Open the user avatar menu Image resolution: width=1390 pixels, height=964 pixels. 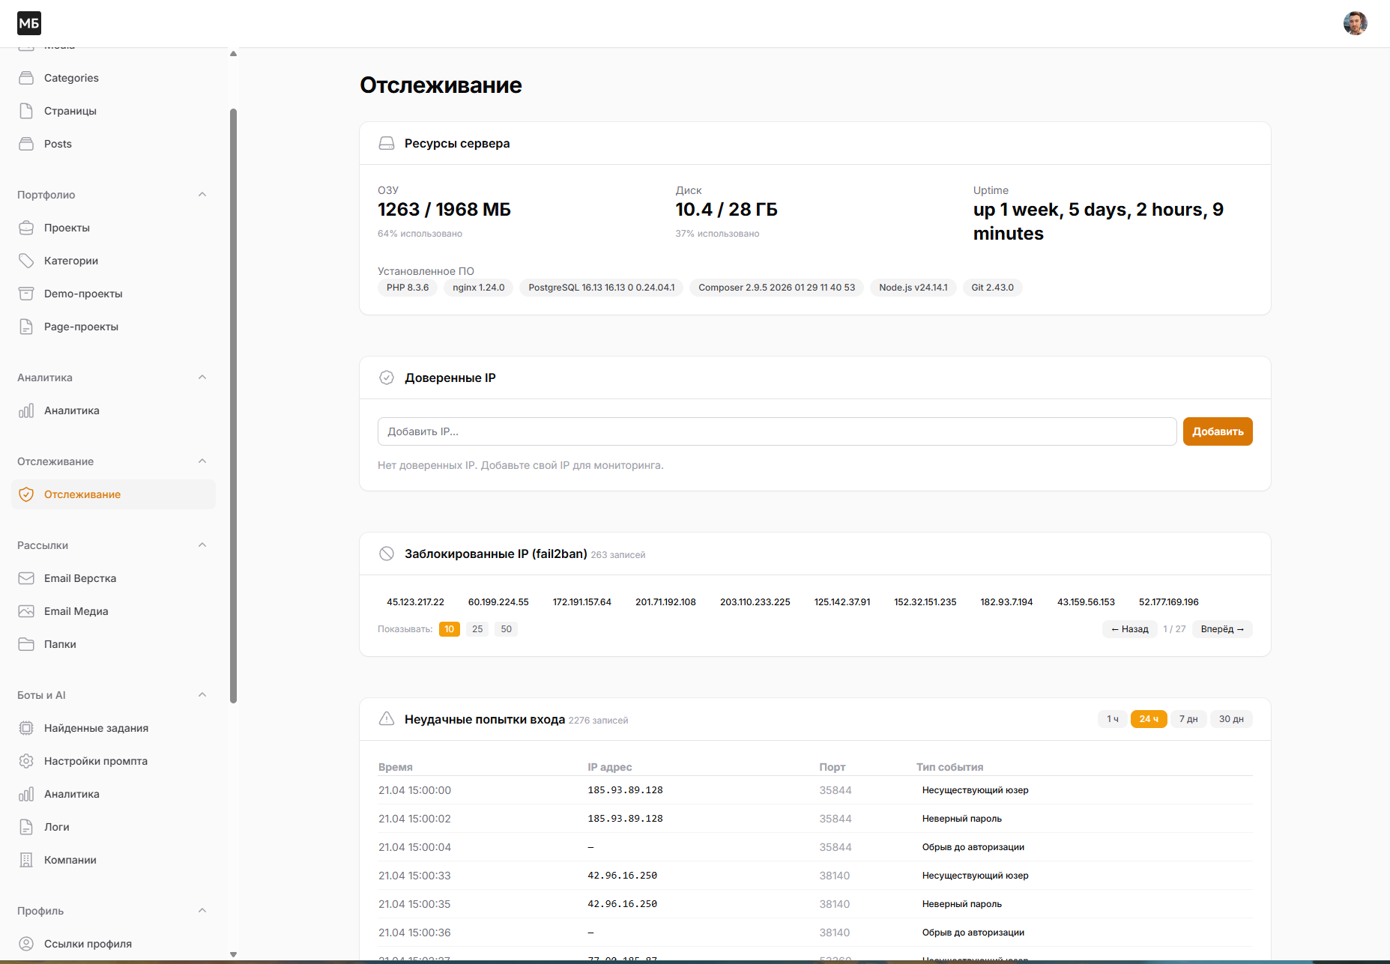click(1355, 23)
